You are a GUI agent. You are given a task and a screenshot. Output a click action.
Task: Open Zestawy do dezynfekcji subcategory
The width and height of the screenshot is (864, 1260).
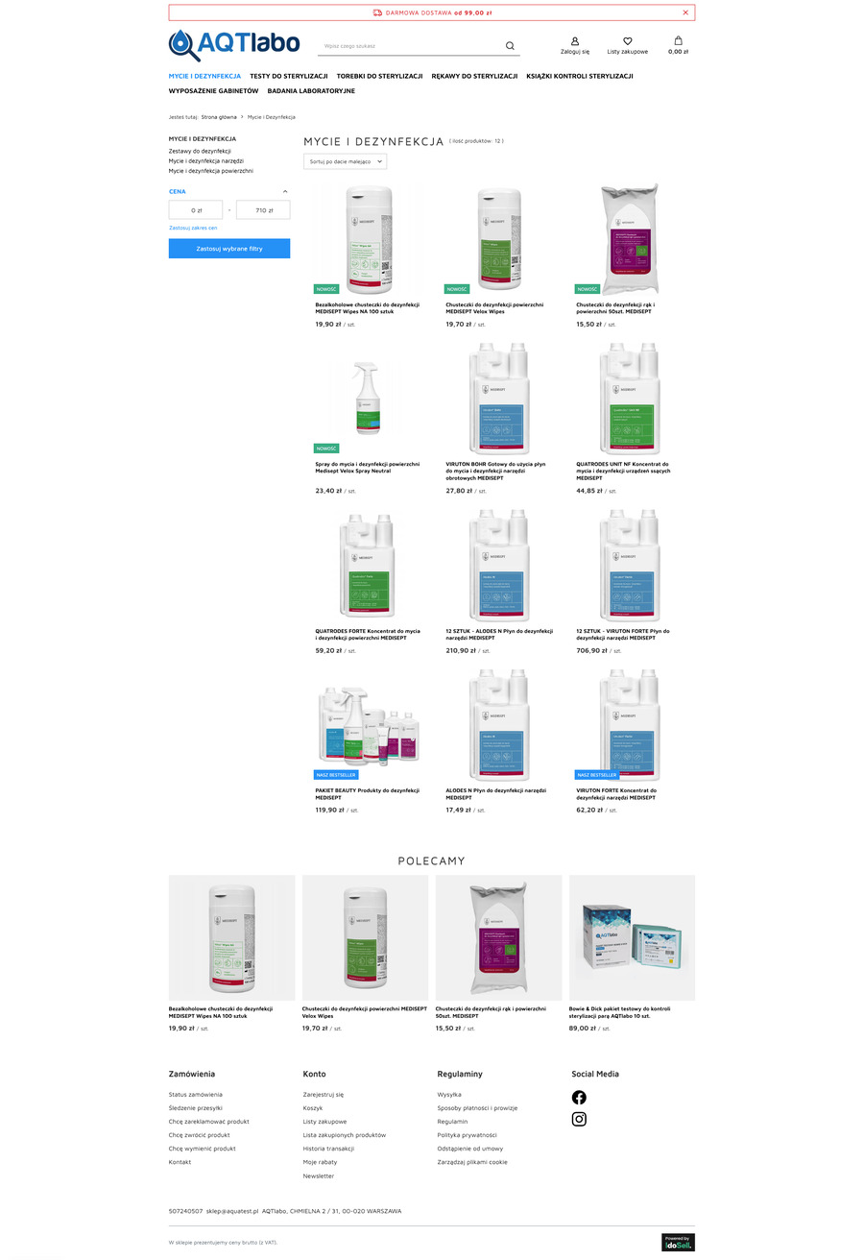200,151
